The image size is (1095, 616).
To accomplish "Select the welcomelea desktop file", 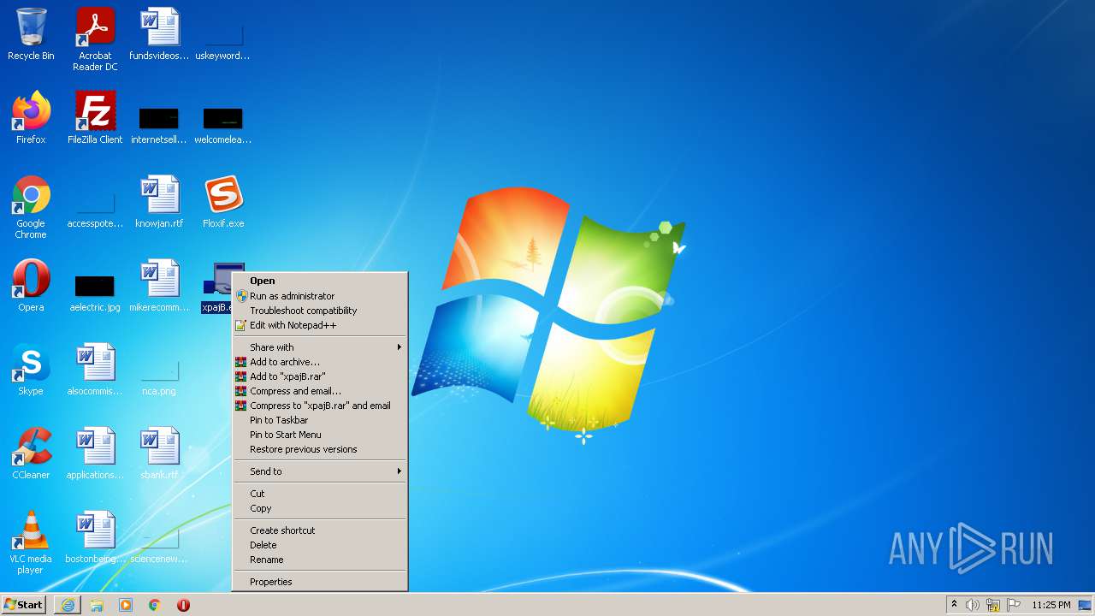I will (223, 124).
